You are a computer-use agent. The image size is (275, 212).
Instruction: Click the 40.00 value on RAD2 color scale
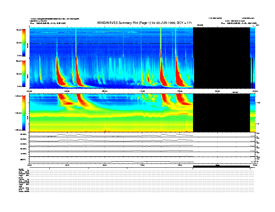click(19, 30)
